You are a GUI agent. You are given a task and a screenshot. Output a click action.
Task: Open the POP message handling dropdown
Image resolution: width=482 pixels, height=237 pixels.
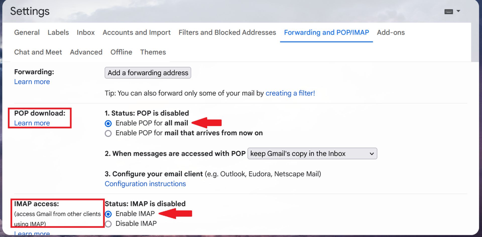tap(312, 154)
